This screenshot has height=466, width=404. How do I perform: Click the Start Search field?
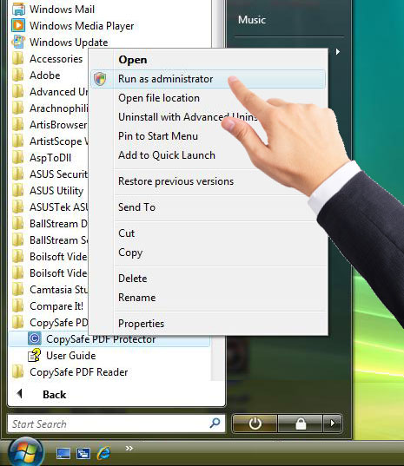click(109, 423)
